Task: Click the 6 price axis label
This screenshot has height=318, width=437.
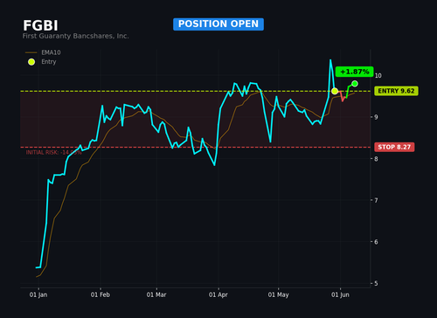Action: click(376, 242)
